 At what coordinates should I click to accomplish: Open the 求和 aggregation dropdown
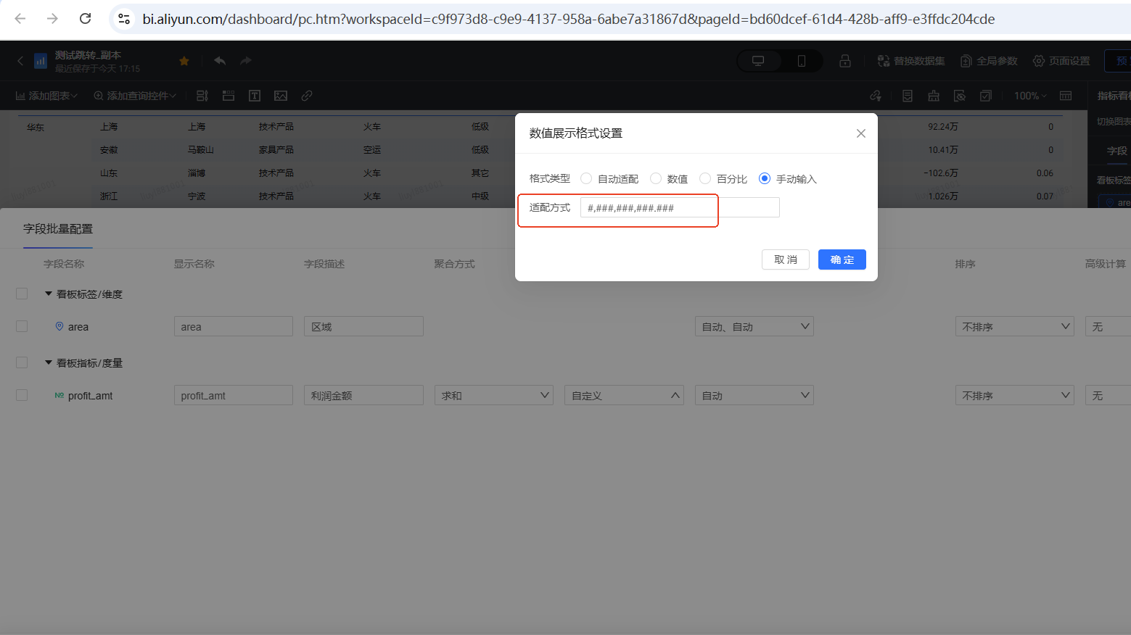click(494, 396)
